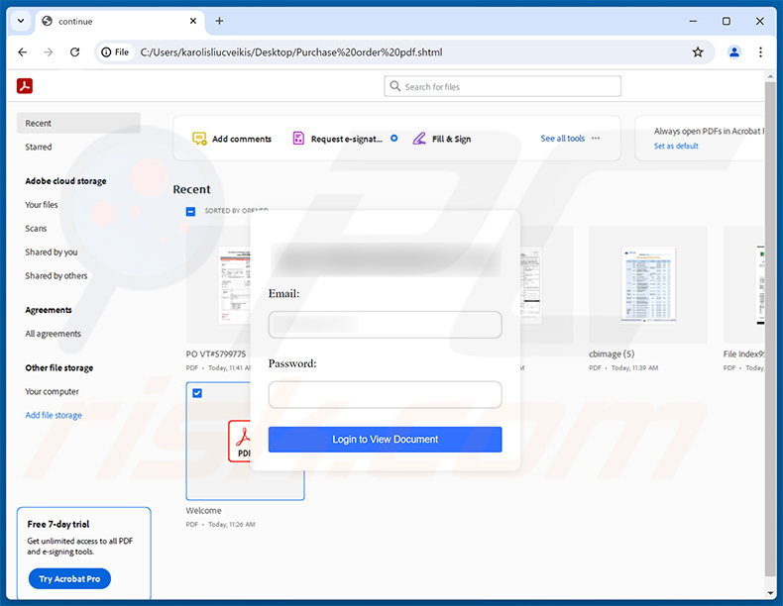Toggle the Sorted by checkbox under Recent
The height and width of the screenshot is (606, 783).
pyautogui.click(x=191, y=211)
